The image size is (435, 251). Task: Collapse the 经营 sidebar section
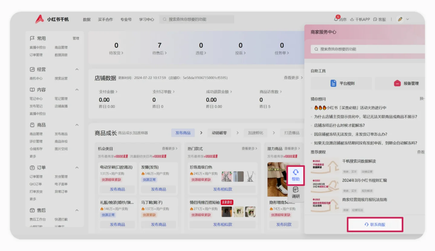pyautogui.click(x=77, y=69)
